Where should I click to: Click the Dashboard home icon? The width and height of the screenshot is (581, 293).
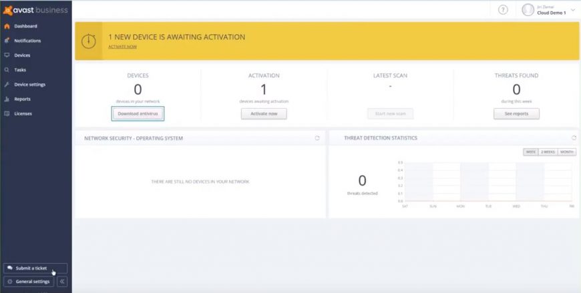click(x=7, y=26)
